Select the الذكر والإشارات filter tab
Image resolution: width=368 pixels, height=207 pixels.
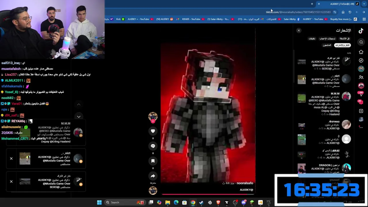342,45
